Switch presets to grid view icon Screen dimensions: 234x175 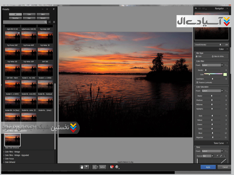click(54, 22)
